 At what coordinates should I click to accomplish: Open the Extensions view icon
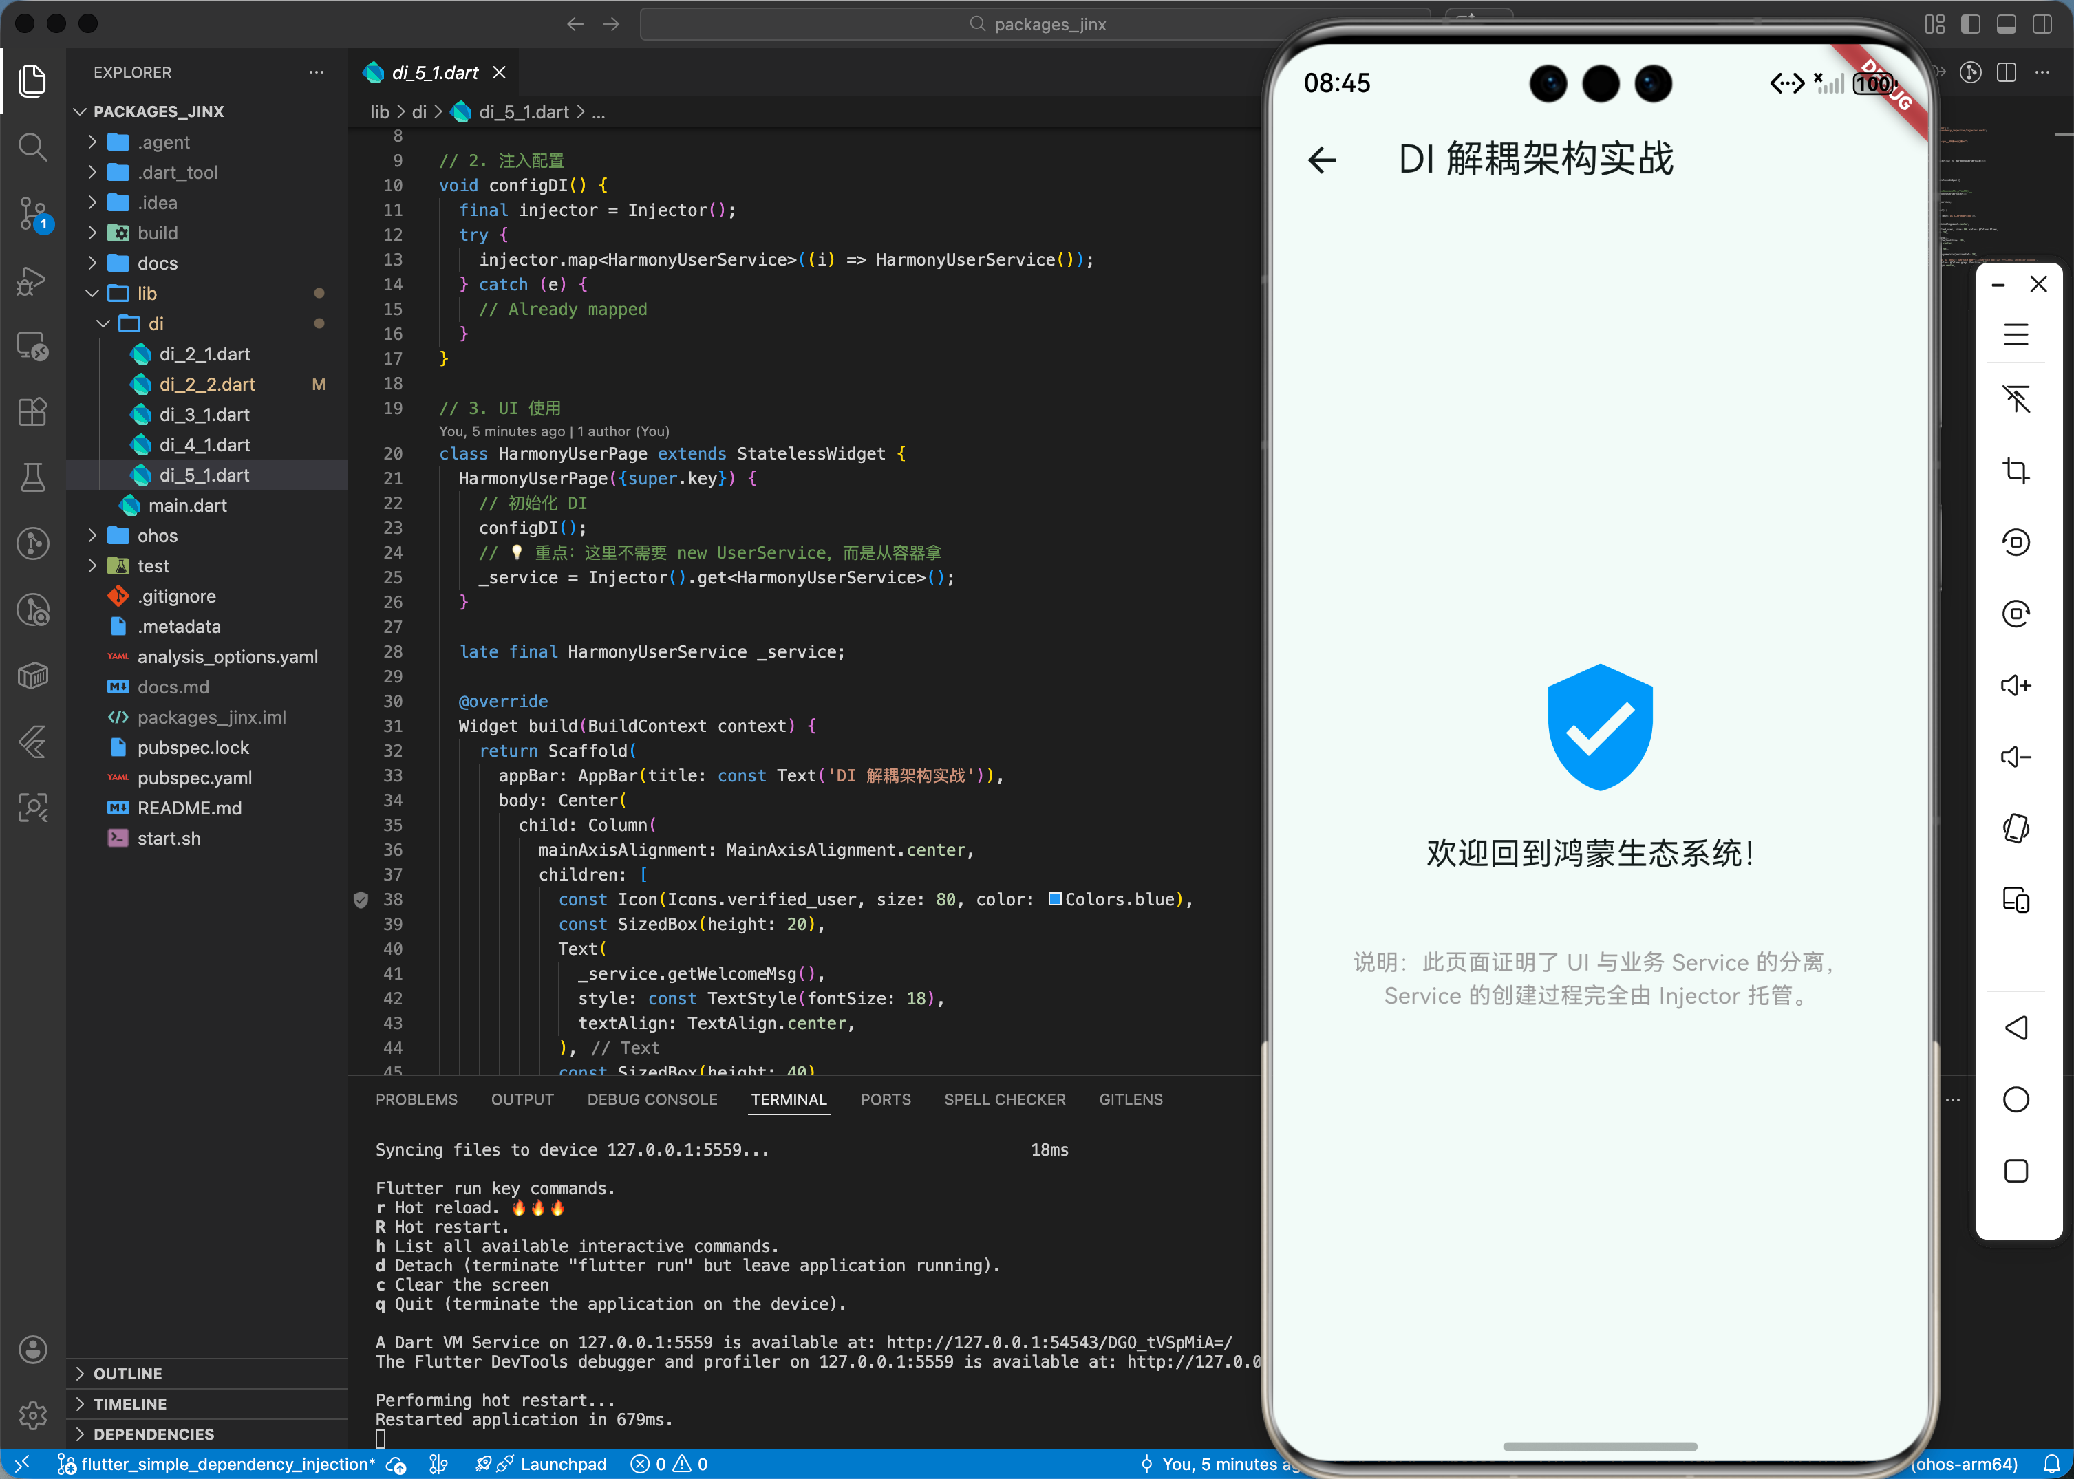33,411
